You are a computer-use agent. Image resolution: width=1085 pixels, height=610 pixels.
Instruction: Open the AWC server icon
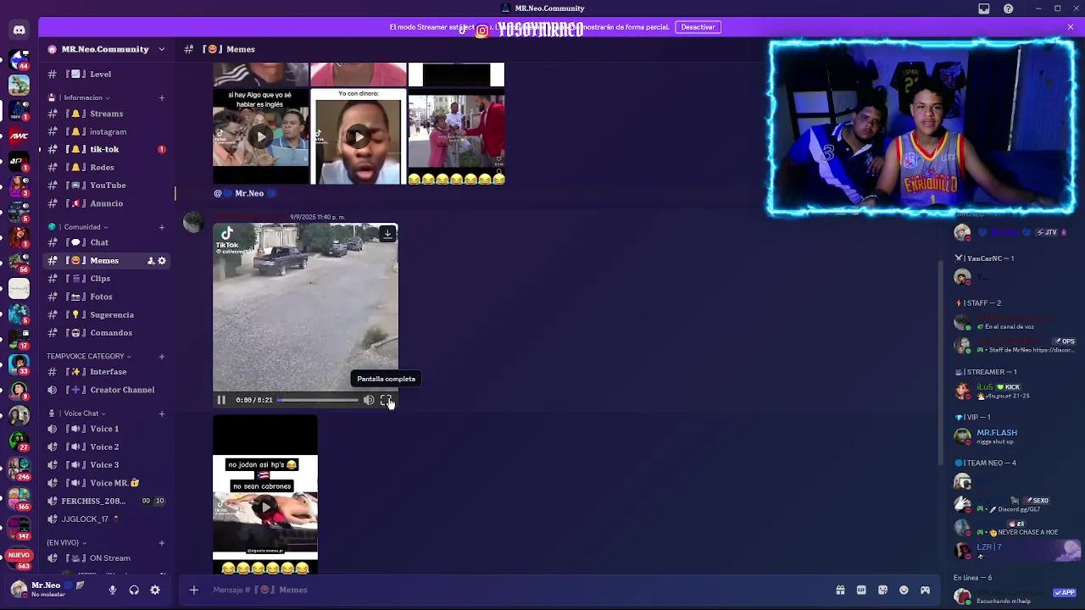coord(19,136)
